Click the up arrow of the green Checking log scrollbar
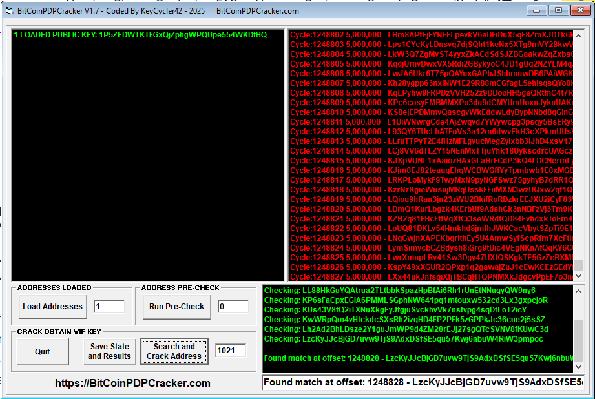Viewport: 595px width, 399px height. 579,291
